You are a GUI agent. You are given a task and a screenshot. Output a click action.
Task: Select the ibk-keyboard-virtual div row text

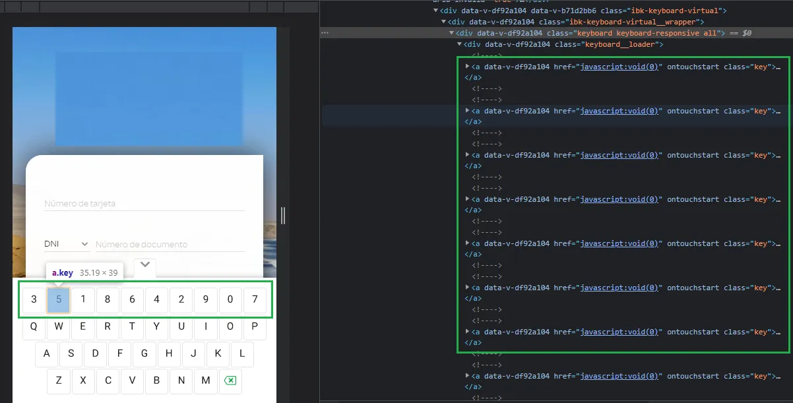[583, 11]
